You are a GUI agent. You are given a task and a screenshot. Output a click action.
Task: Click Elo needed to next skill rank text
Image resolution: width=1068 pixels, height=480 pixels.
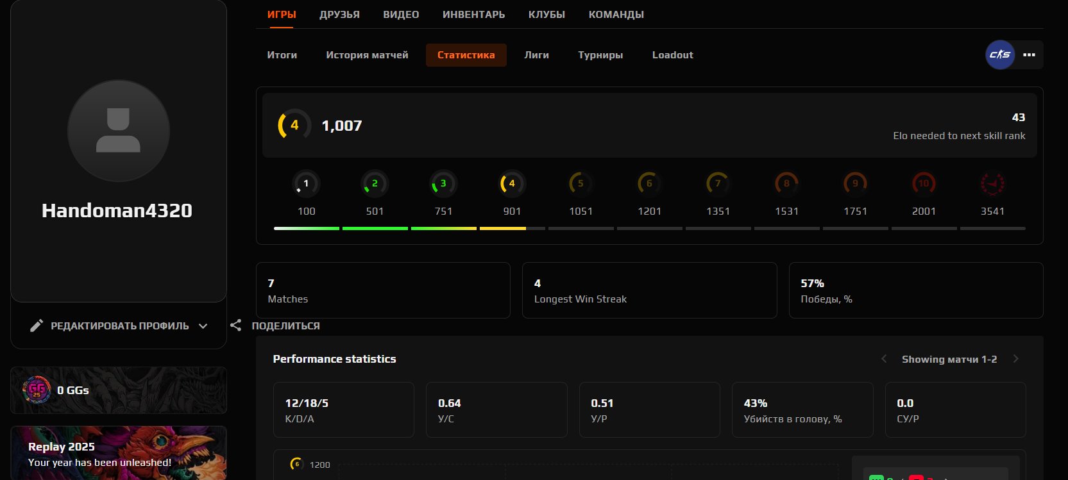pyautogui.click(x=959, y=136)
